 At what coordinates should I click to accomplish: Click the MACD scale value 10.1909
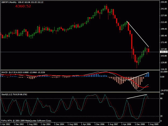pyautogui.click(x=164, y=72)
